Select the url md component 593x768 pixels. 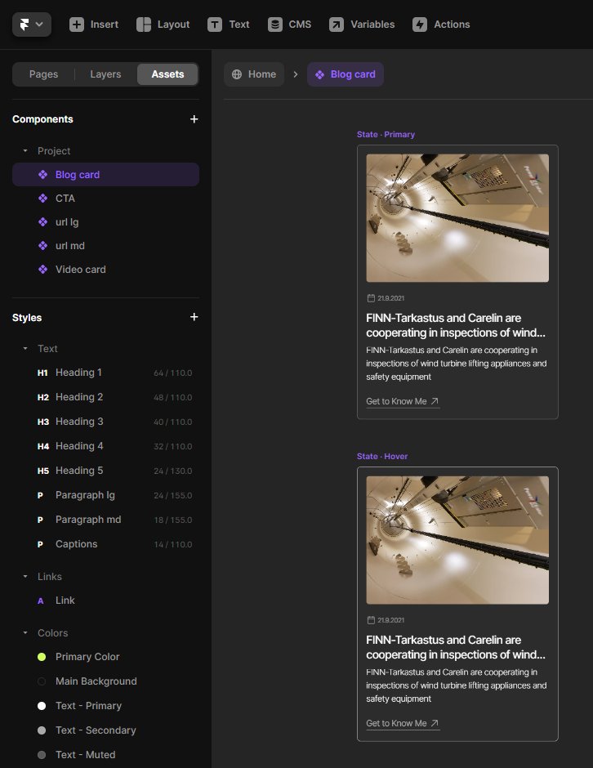point(105,246)
